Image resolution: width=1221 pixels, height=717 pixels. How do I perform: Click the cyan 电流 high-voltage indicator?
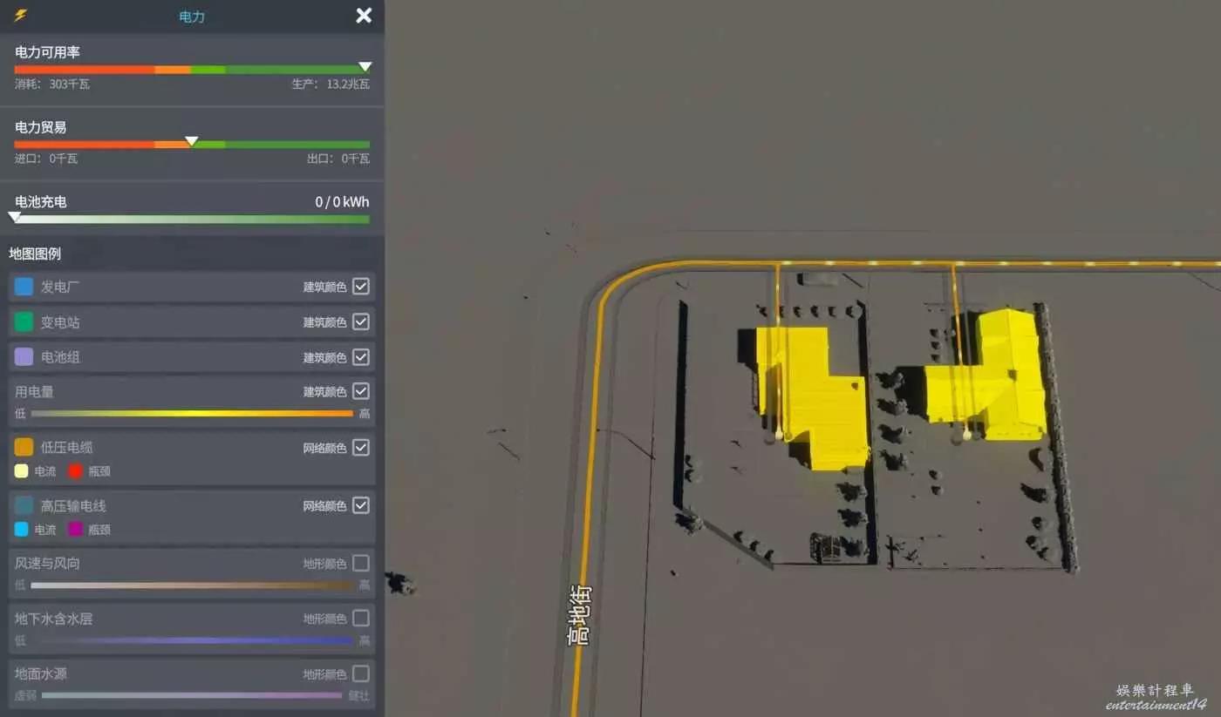[23, 529]
